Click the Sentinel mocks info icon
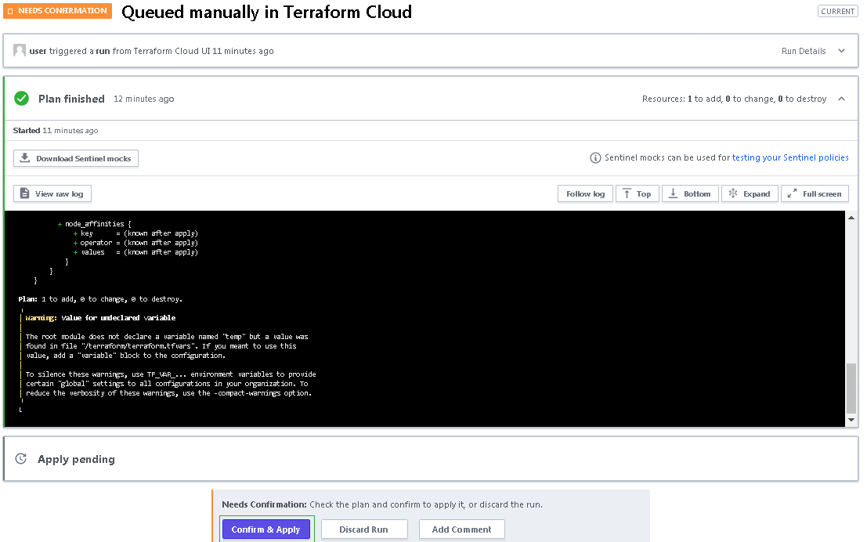 [x=595, y=157]
